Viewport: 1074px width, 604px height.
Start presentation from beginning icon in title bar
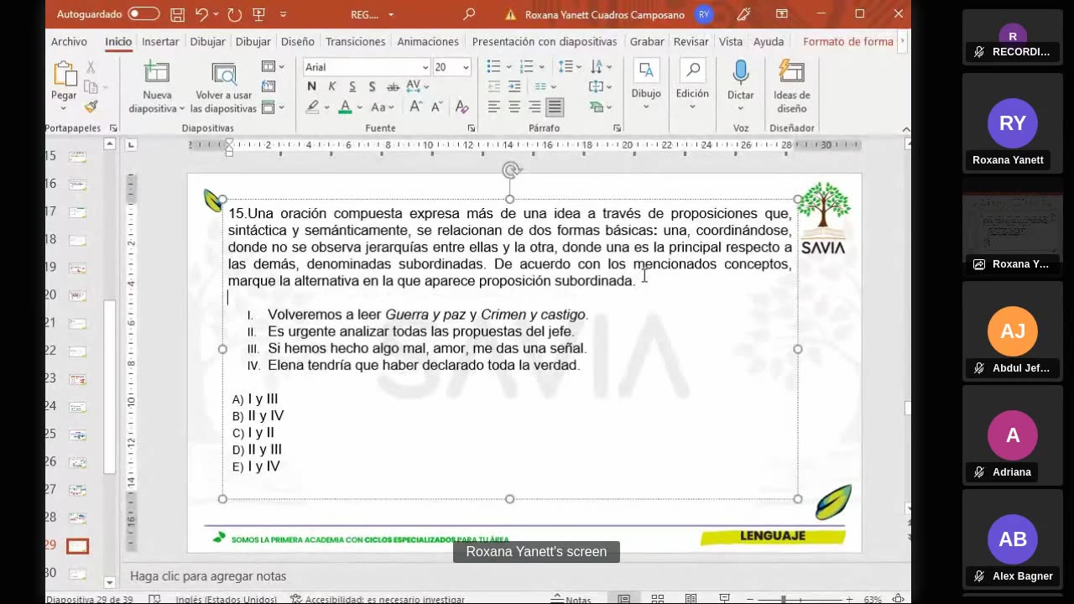click(259, 14)
